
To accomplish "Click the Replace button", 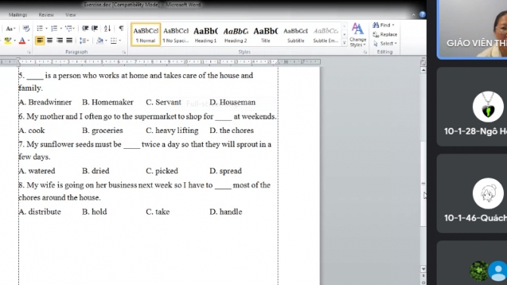I will click(x=384, y=34).
